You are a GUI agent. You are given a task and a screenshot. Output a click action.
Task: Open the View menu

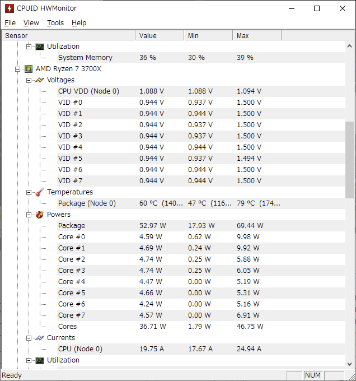[31, 23]
